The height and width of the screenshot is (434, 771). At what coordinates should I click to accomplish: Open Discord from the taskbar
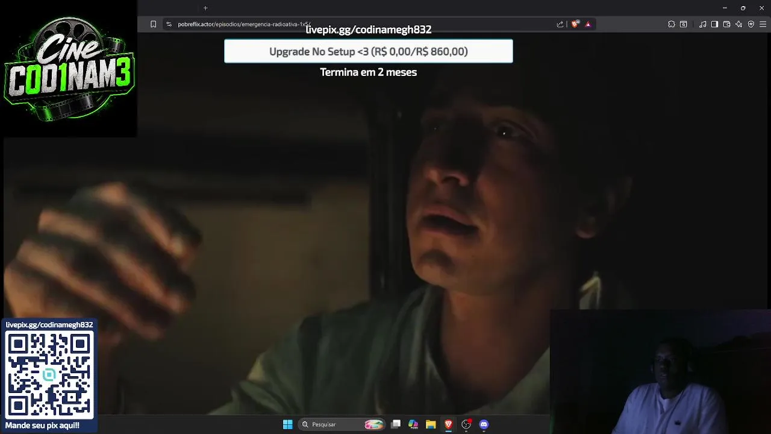pyautogui.click(x=484, y=424)
